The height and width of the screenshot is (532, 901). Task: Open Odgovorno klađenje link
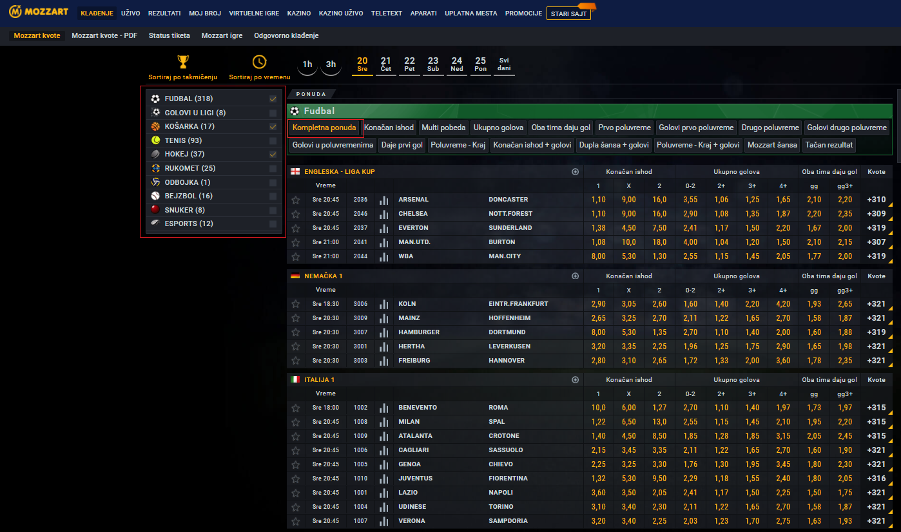tap(286, 36)
